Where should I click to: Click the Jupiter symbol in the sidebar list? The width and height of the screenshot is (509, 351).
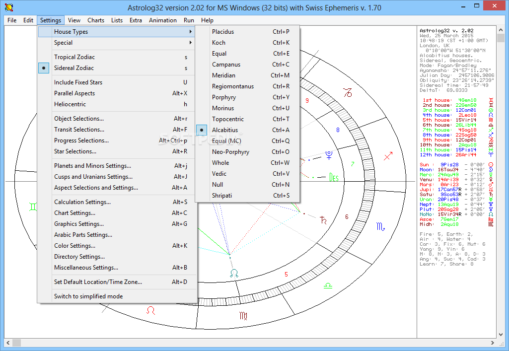(491, 190)
